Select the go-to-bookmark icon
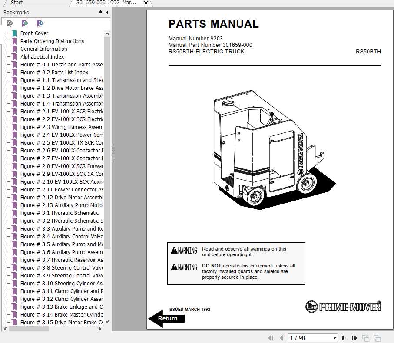Image resolution: width=394 pixels, height=343 pixels. 40,23
